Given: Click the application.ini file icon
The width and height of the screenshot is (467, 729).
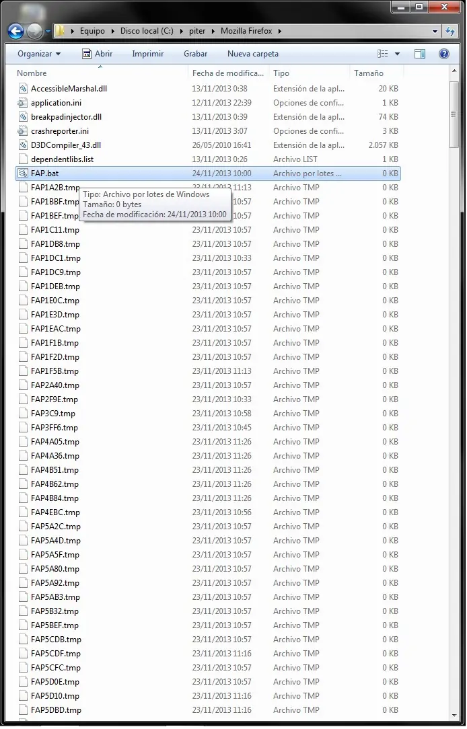Looking at the screenshot, I should point(22,103).
